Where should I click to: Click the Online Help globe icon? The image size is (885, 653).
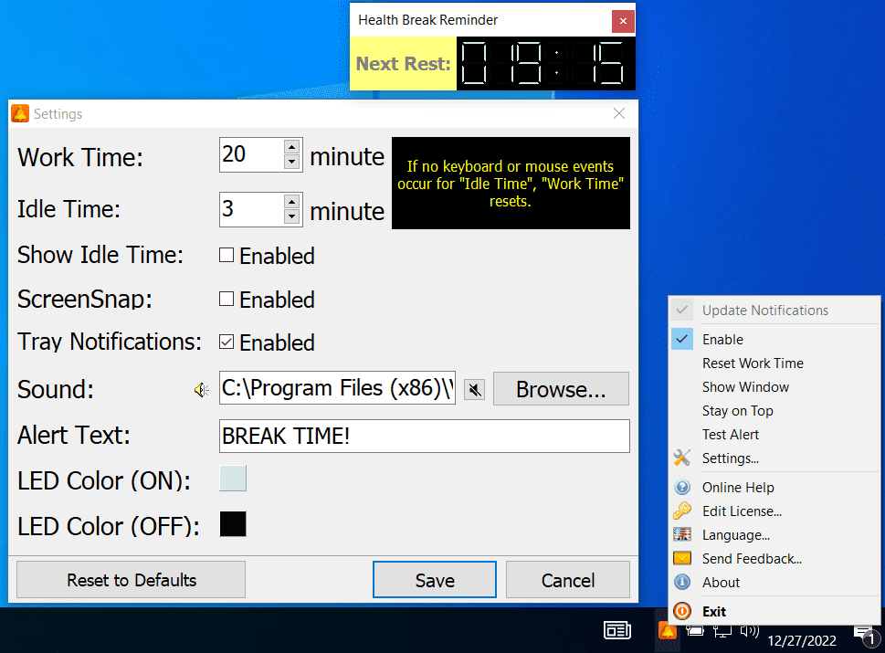682,487
